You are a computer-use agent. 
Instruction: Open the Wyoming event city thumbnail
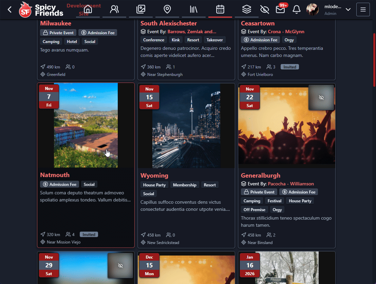pyautogui.click(x=186, y=125)
